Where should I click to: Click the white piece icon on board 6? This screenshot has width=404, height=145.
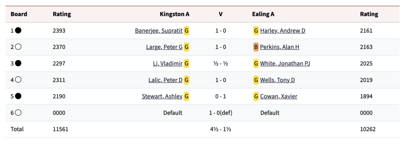pos(18,113)
